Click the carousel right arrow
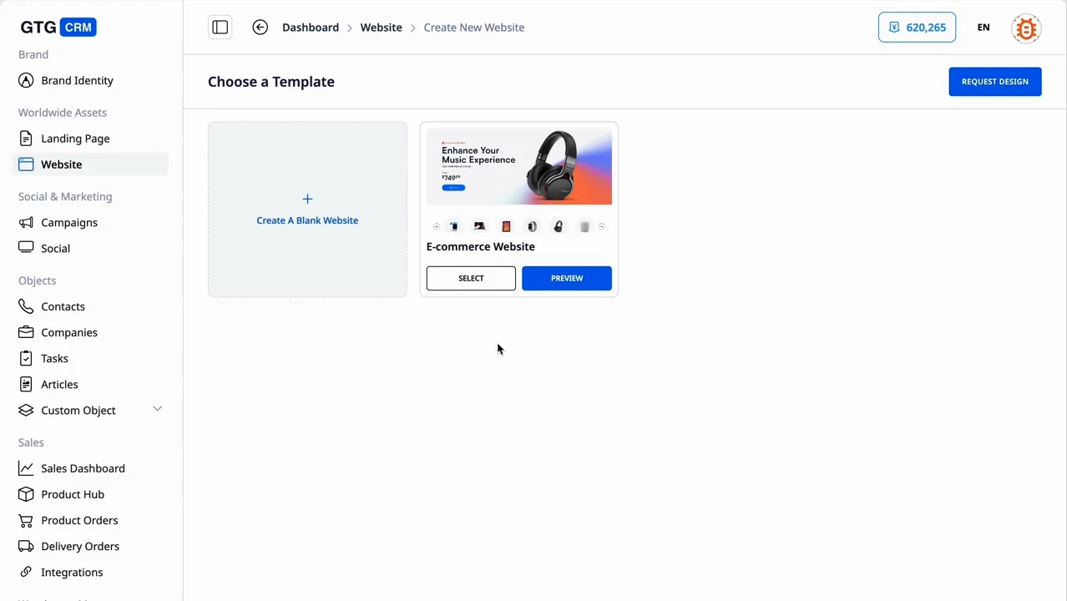Screen dimensions: 1067x601 [601, 226]
